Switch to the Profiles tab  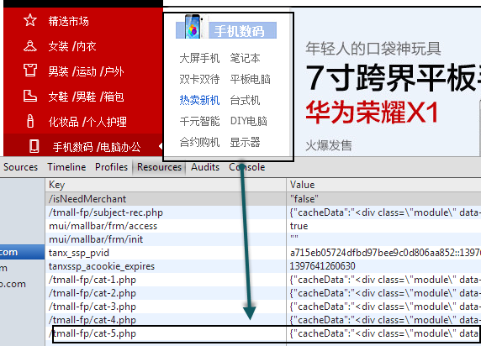(111, 167)
